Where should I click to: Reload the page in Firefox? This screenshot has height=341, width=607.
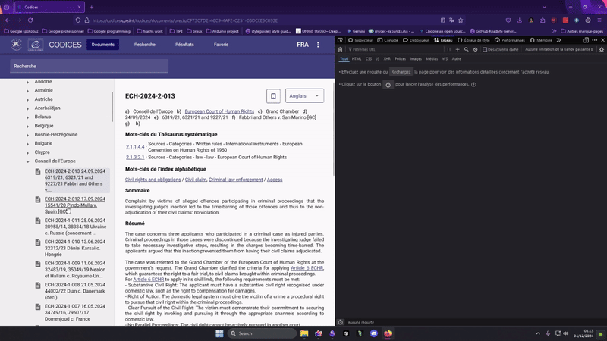click(30, 20)
